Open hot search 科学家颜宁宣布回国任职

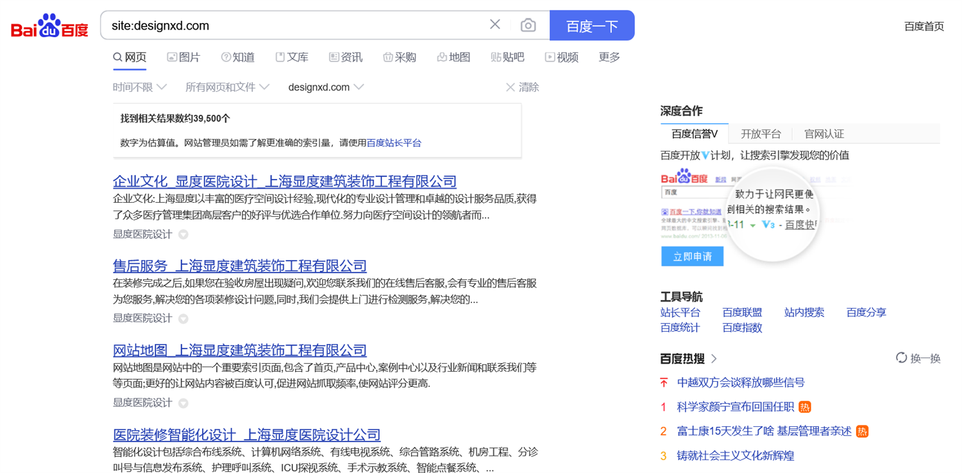736,407
